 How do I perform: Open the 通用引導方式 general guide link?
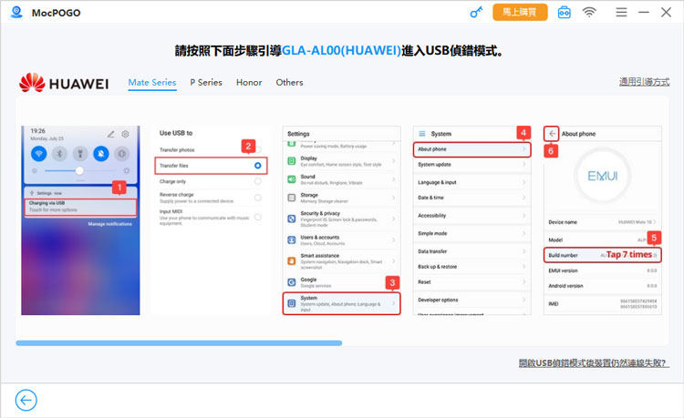[643, 82]
